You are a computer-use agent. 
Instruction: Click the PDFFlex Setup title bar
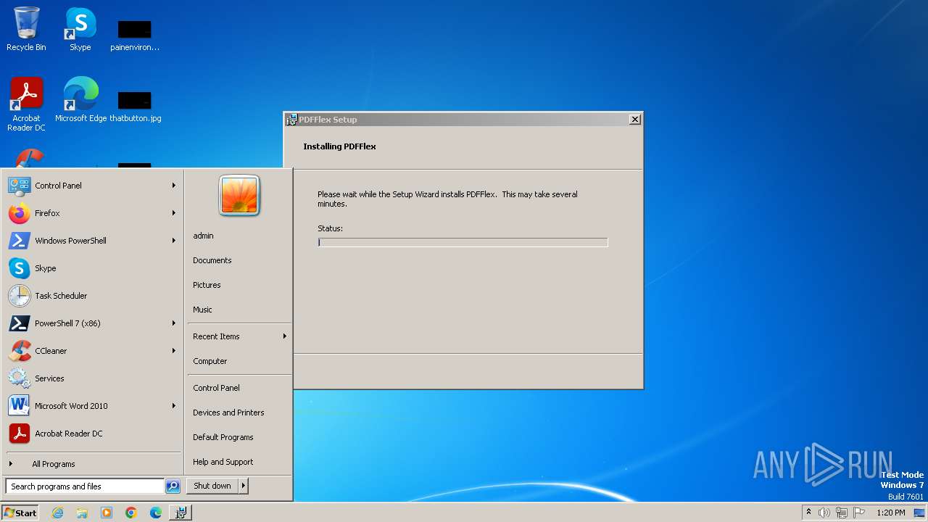[x=463, y=120]
